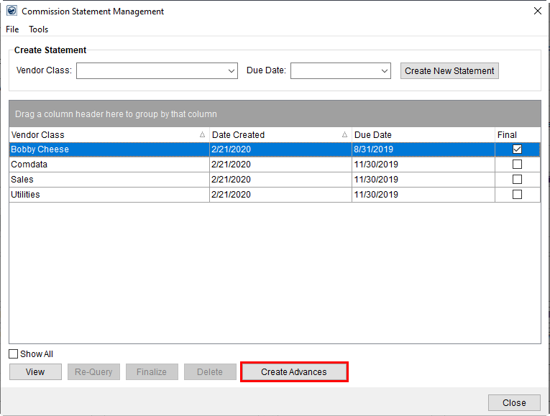Image resolution: width=550 pixels, height=416 pixels.
Task: Check Final box for Utilities row
Action: [x=517, y=195]
